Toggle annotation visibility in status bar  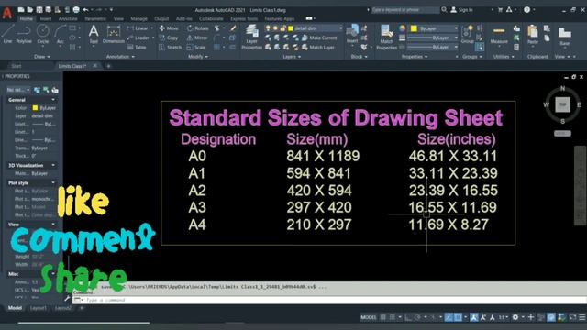pyautogui.click(x=474, y=317)
